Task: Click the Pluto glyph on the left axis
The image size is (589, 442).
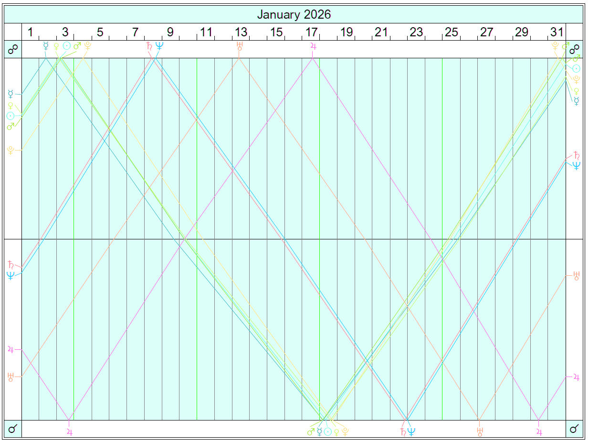Action: point(11,150)
